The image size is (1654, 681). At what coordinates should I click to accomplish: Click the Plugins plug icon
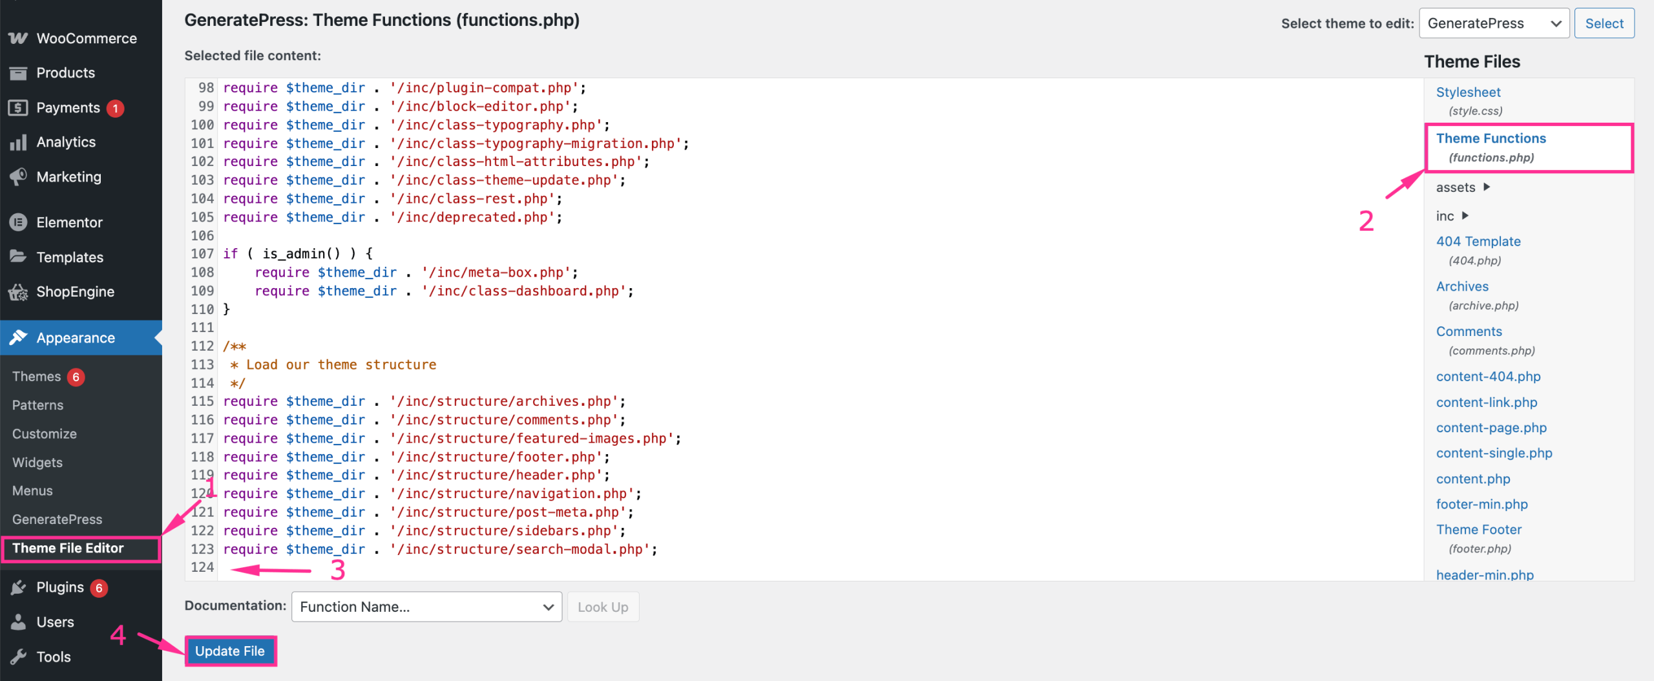[18, 587]
